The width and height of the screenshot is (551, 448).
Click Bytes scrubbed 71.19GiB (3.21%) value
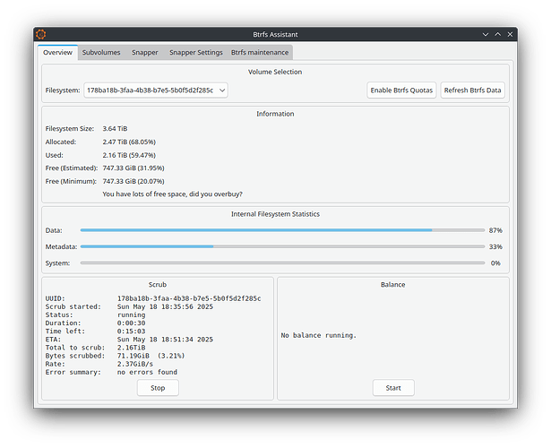151,356
